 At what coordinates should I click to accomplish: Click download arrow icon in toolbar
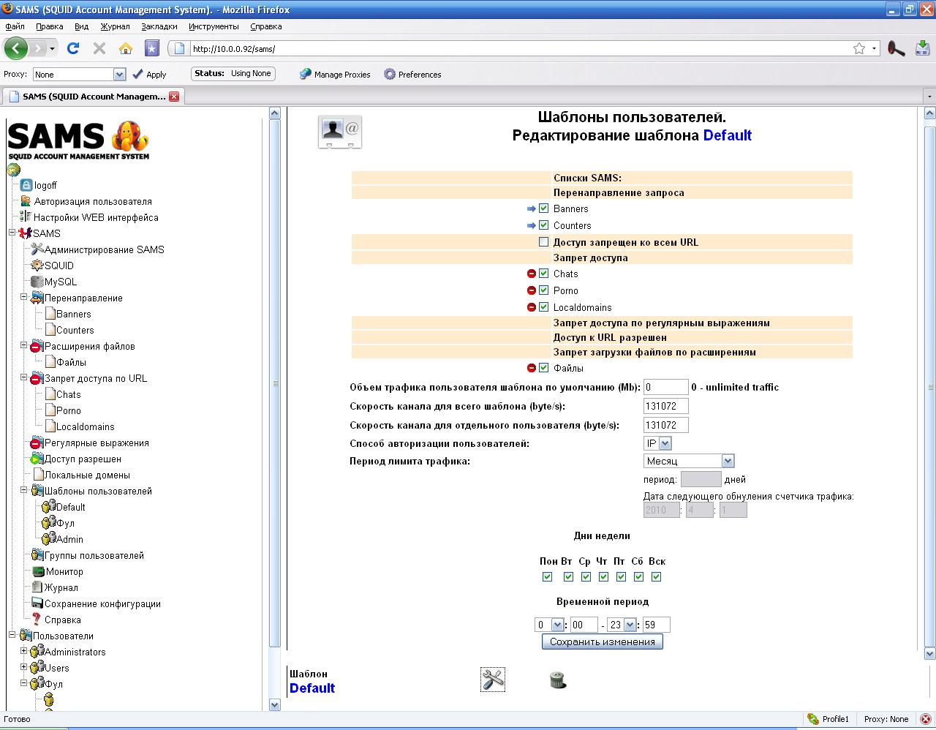coord(922,48)
